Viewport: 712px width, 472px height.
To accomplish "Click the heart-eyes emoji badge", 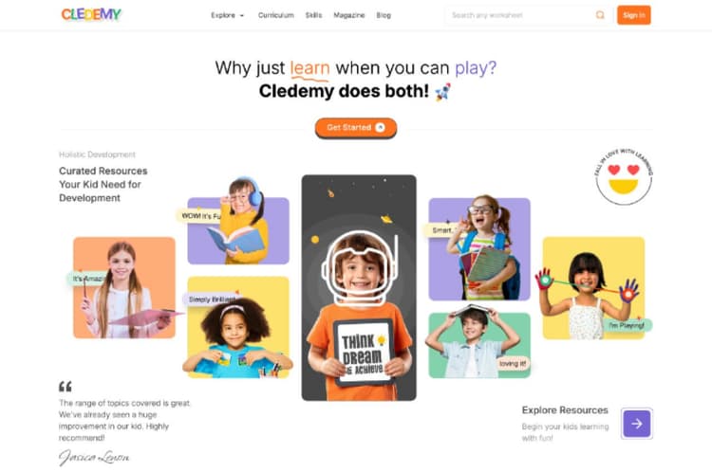I will 624,177.
